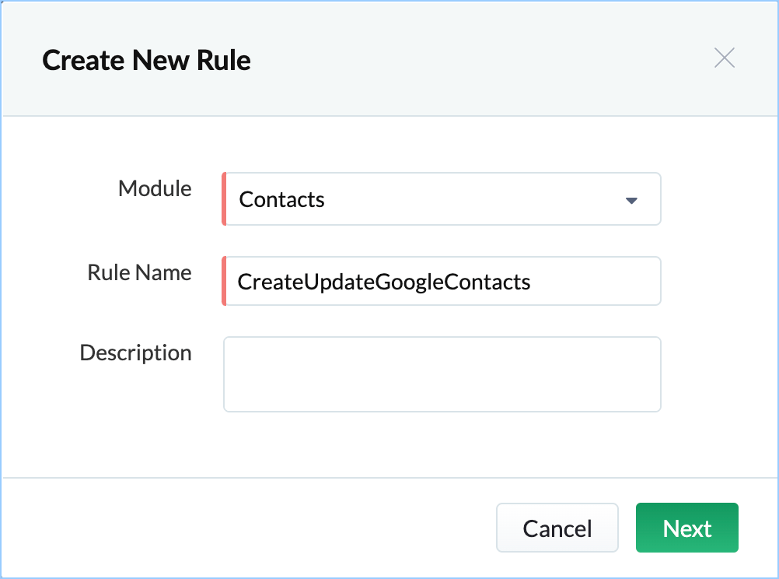Screen dimensions: 779x579
Task: Click red required marker on Module field
Action: click(224, 199)
